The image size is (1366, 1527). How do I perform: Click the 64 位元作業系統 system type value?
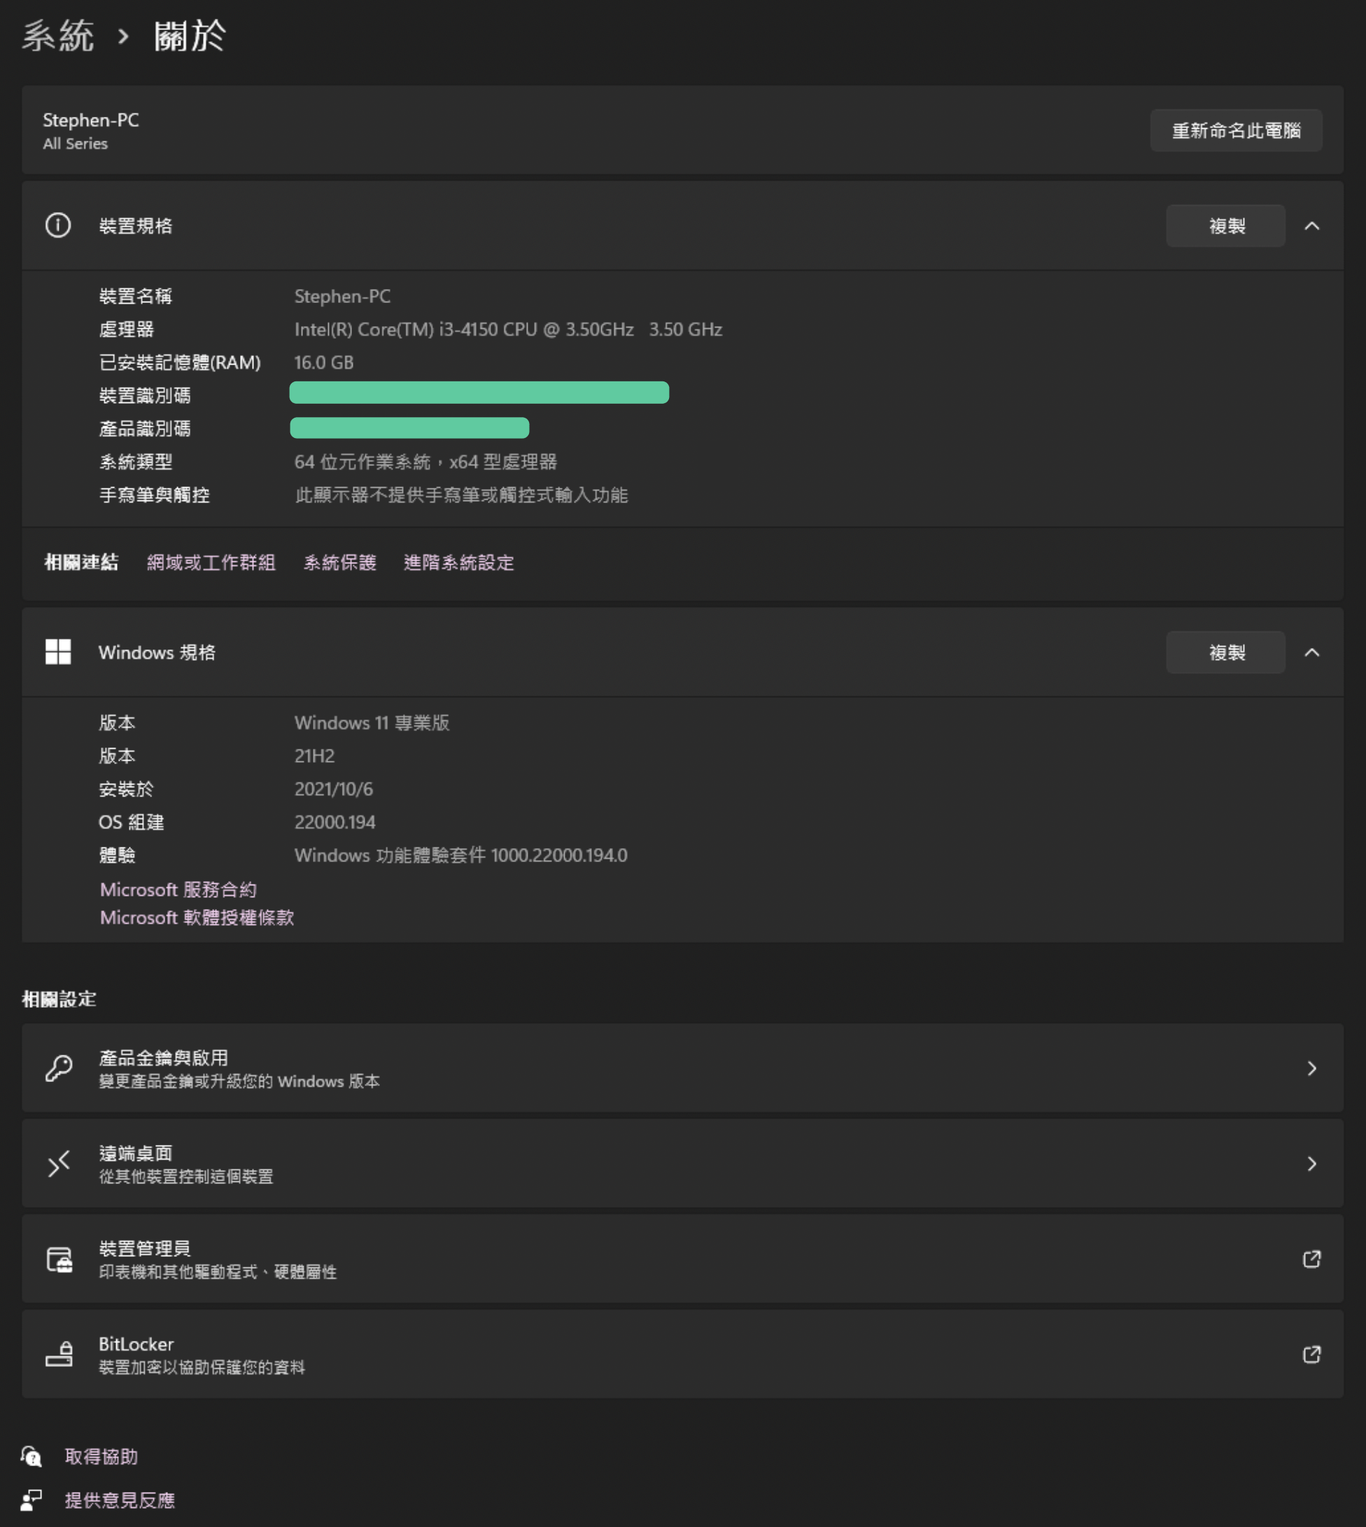click(425, 461)
